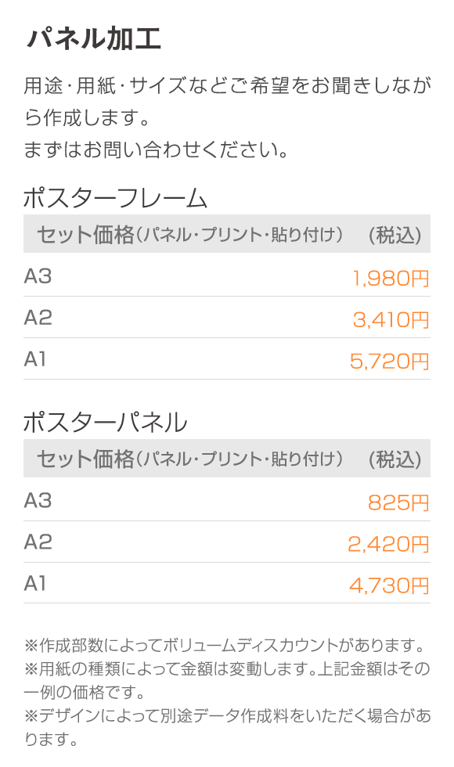454x767 pixels.
Task: Click the 3,410円 price
Action: pos(391,320)
